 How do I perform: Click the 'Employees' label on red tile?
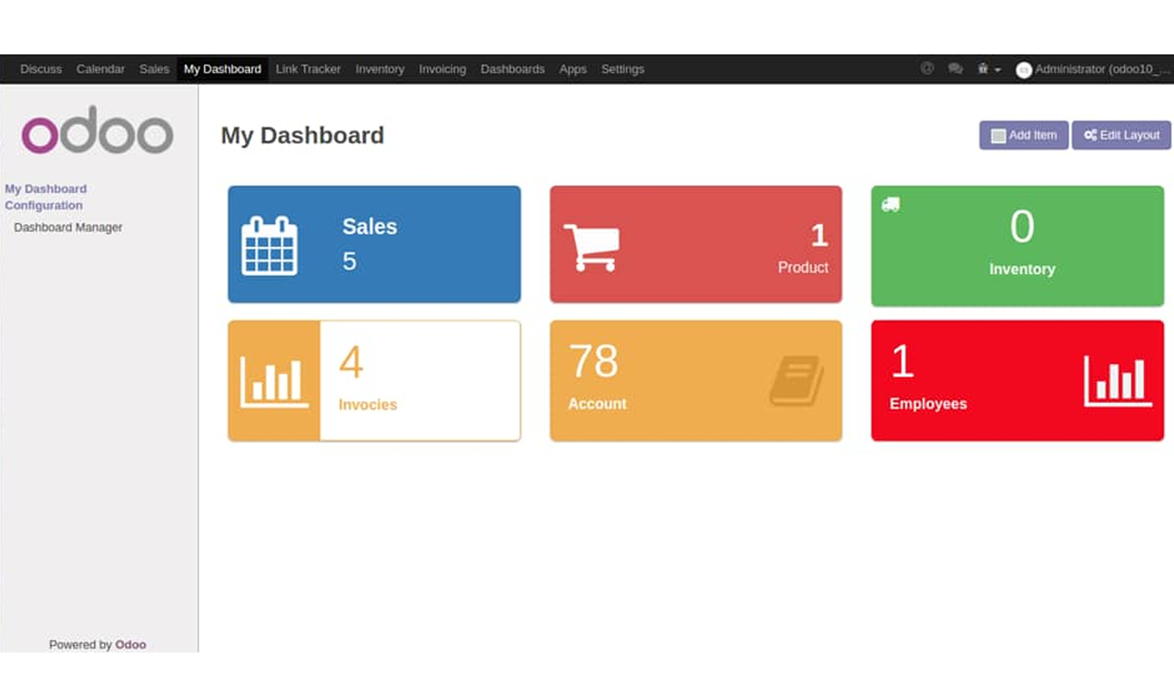[928, 404]
